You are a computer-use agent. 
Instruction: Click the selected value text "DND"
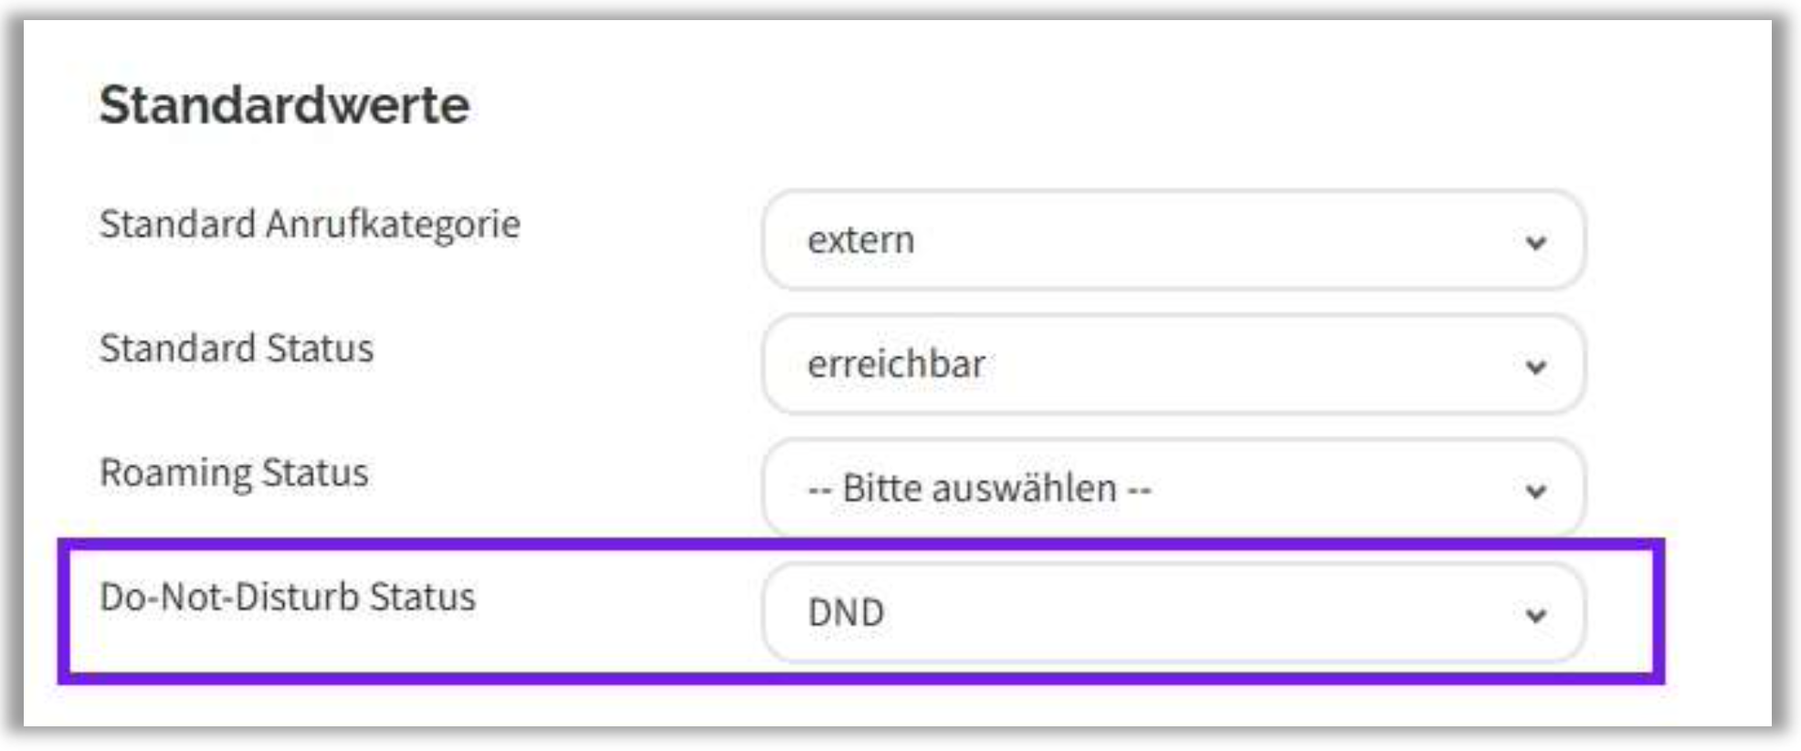pyautogui.click(x=846, y=613)
